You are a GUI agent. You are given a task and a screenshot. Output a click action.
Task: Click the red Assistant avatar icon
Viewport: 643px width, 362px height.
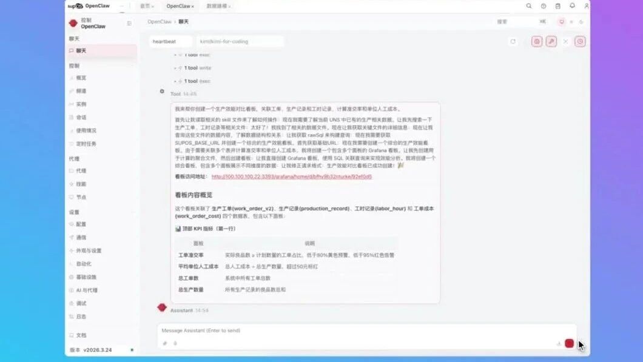[162, 307]
